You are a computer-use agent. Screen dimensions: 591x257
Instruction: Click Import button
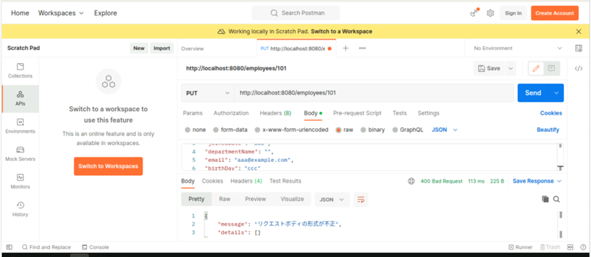point(162,48)
